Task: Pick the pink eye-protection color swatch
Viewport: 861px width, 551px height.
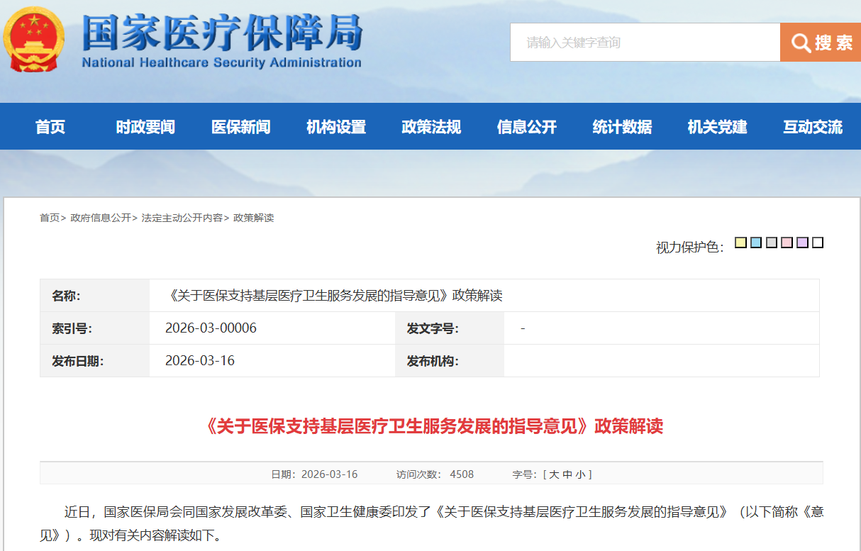Action: click(787, 243)
